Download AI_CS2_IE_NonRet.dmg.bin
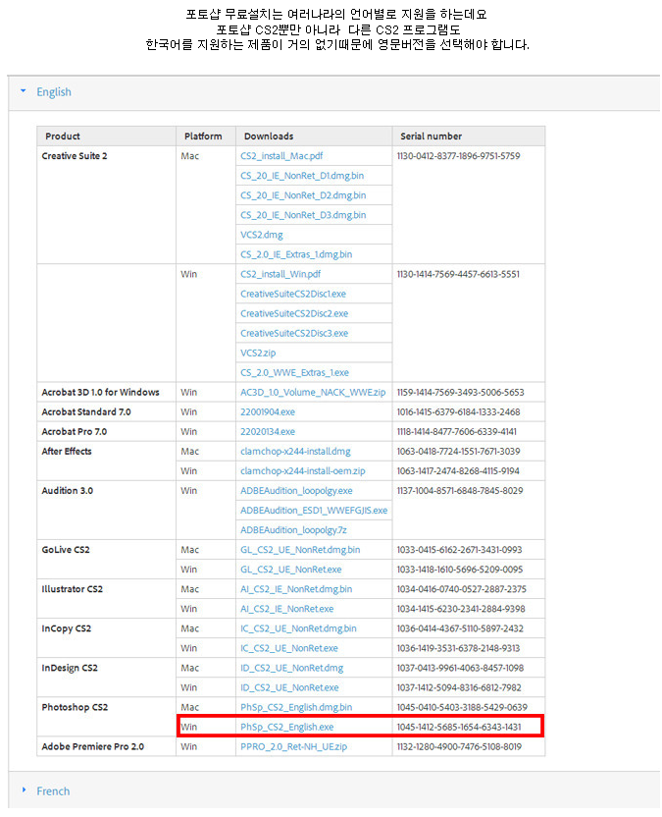Viewport: 662px width, 817px height. 296,589
